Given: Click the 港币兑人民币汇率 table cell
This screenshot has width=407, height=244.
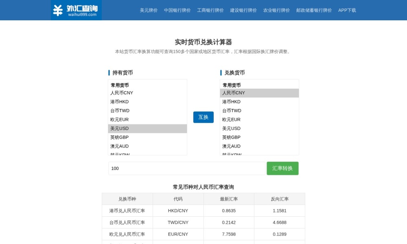Looking at the screenshot, I should coord(127,211).
